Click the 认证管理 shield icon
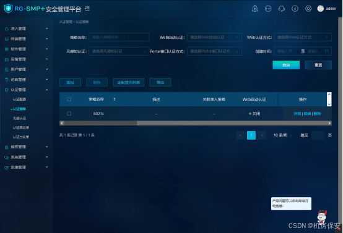The width and height of the screenshot is (343, 233). point(7,90)
